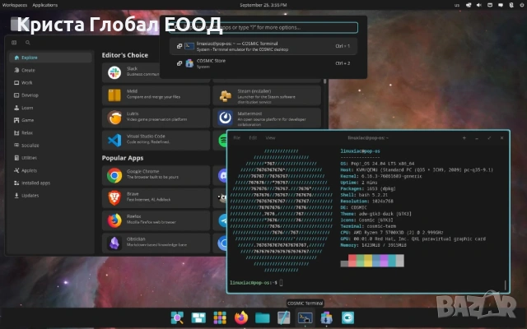This screenshot has height=329, width=527.
Task: Select Game in the Store sidebar
Action: click(x=50, y=120)
